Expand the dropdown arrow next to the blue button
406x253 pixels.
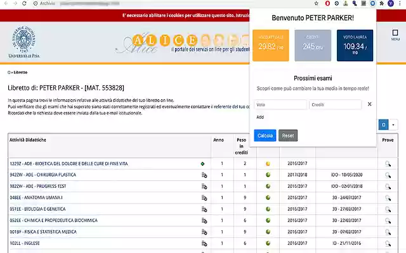tap(393, 125)
